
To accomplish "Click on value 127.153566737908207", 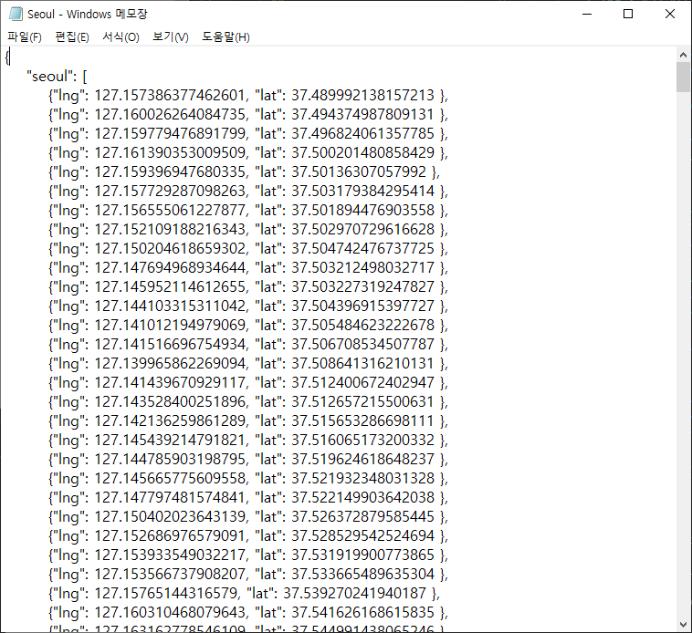I will (170, 575).
